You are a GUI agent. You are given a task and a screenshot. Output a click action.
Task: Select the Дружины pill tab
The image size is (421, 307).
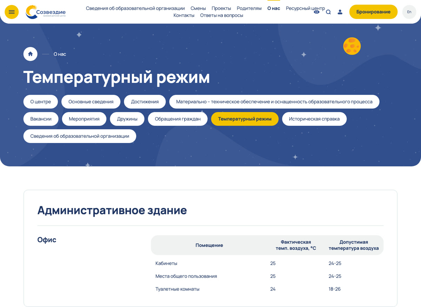[127, 119]
